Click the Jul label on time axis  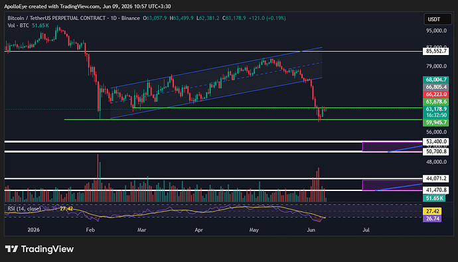pos(366,230)
